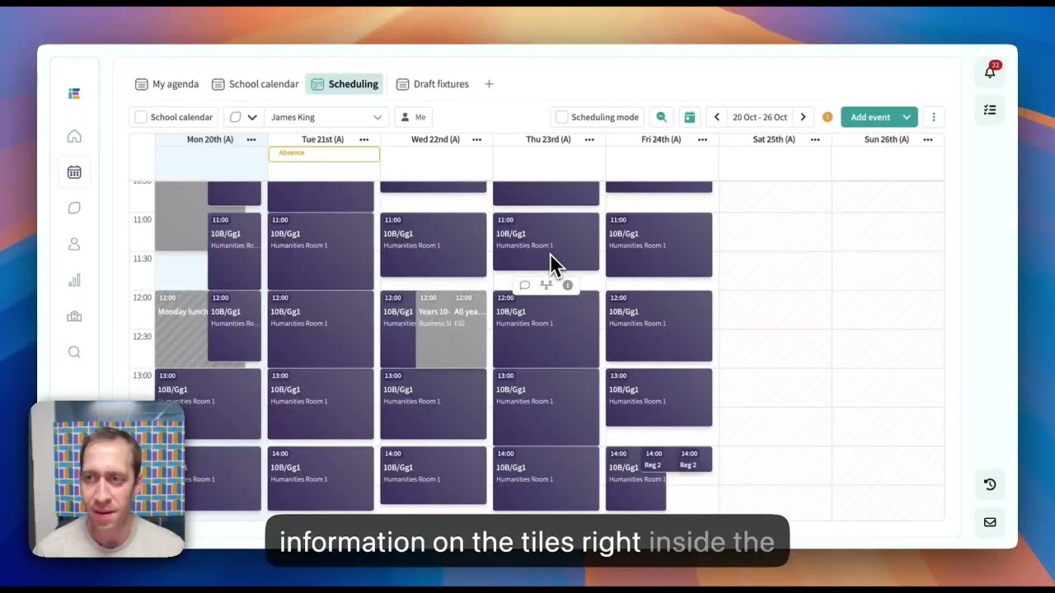Open Wednesday 14:00 10B/Gg1 lesson tile
The height and width of the screenshot is (593, 1055).
click(x=434, y=475)
